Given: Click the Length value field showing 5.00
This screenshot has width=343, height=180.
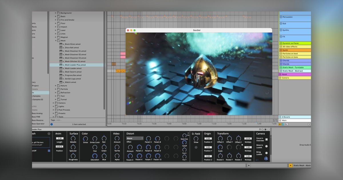Looking at the screenshot, I should click(x=59, y=138).
